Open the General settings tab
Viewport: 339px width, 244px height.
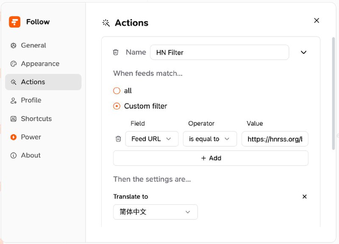tap(33, 45)
